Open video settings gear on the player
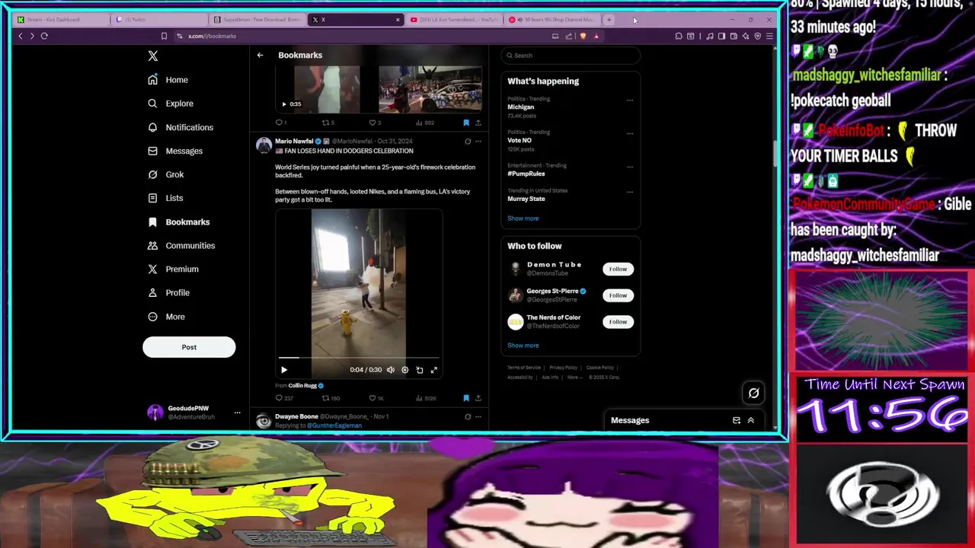This screenshot has height=548, width=975. pos(405,370)
